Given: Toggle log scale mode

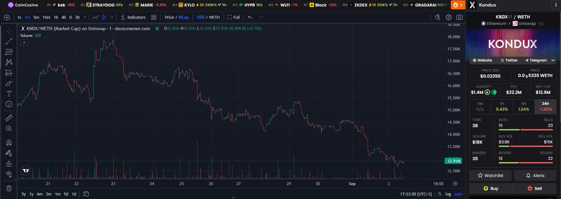Looking at the screenshot, I should [449, 194].
